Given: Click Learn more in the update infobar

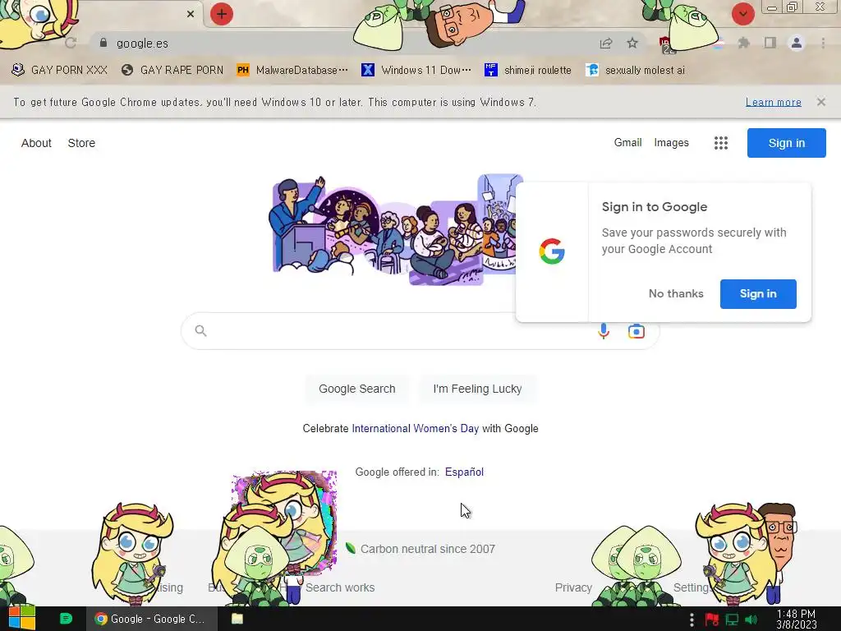Looking at the screenshot, I should click(774, 102).
